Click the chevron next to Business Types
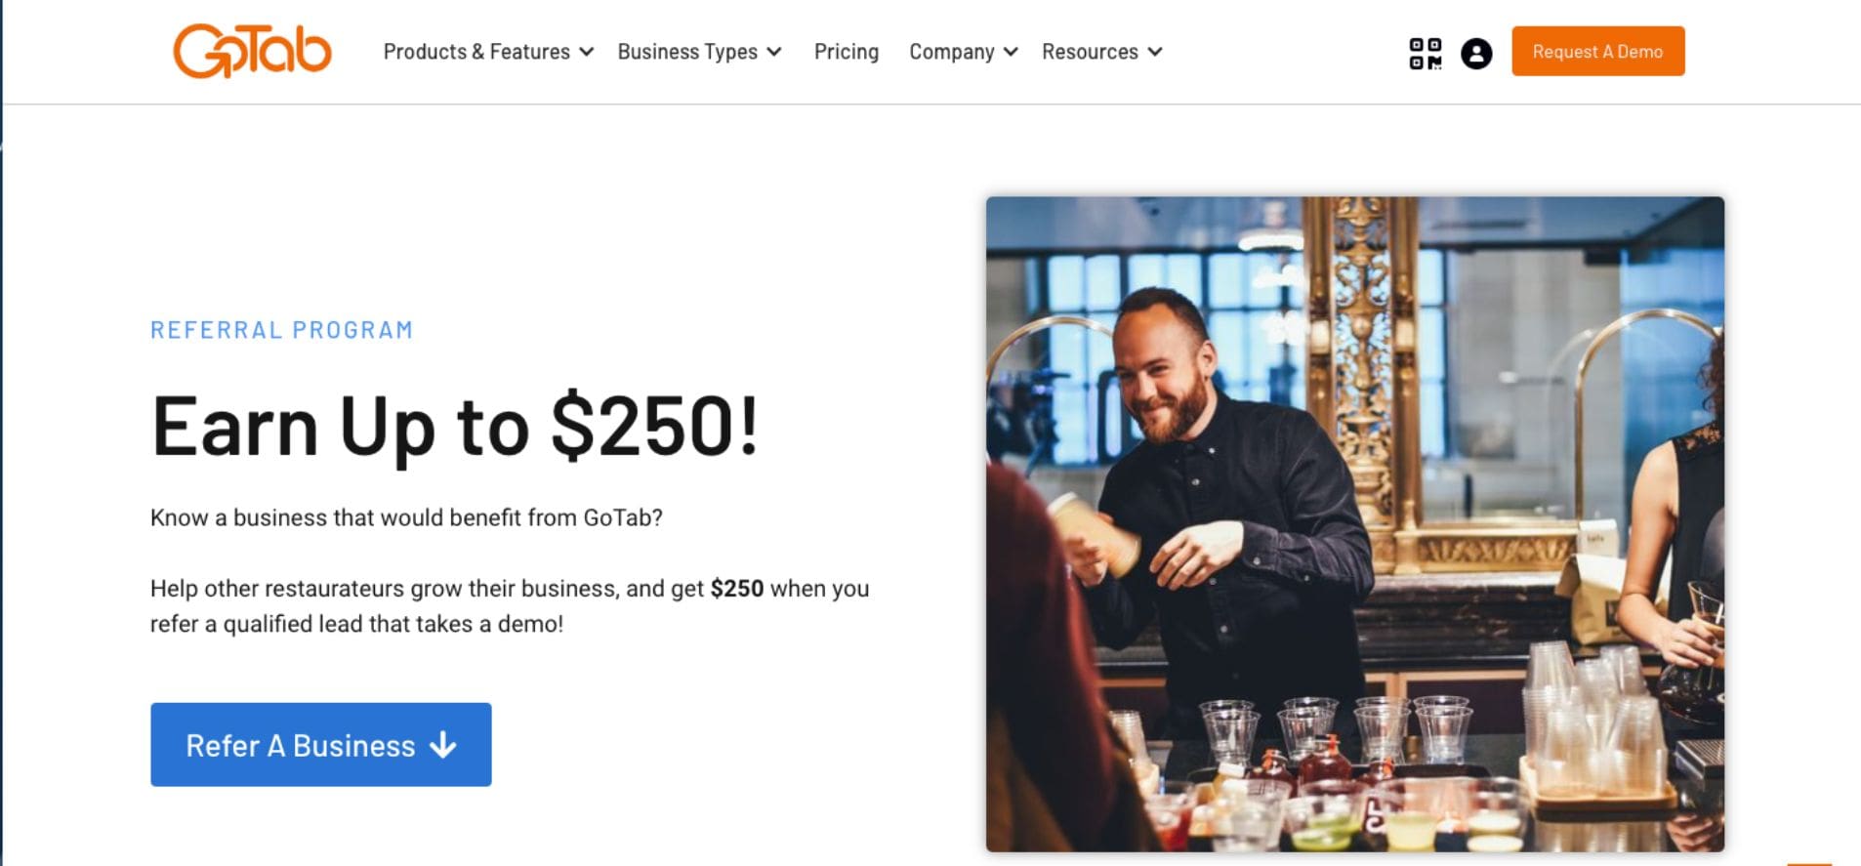The width and height of the screenshot is (1861, 866). 774,53
